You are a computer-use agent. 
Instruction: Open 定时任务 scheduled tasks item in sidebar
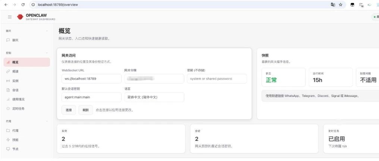[27, 108]
